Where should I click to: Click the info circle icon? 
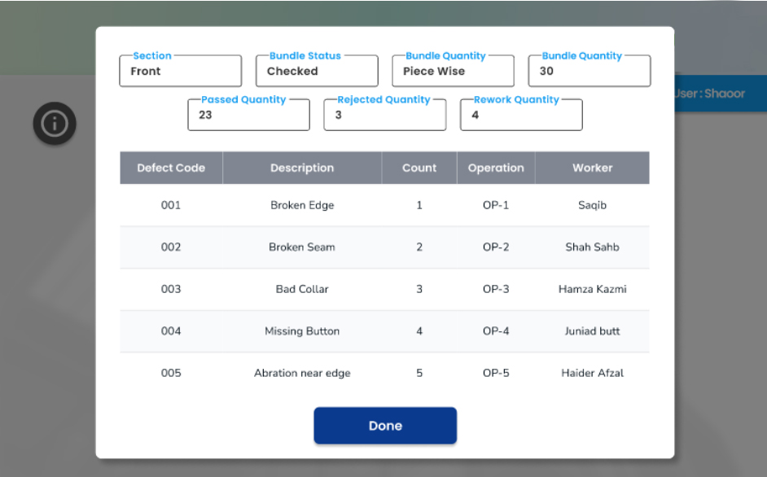(55, 123)
